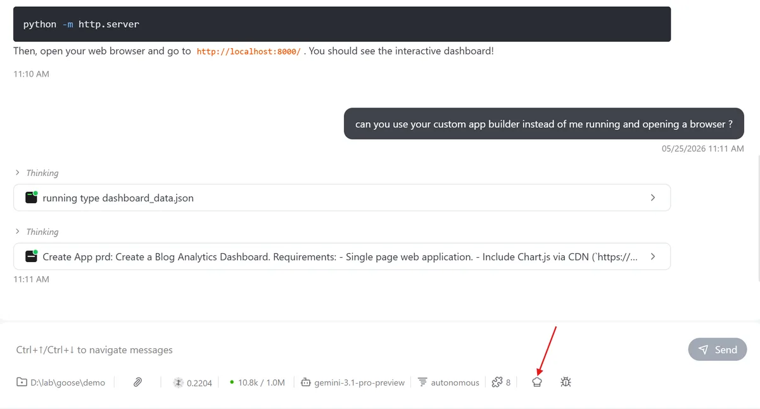760x409 pixels.
Task: Open the puzzle piece extensions icon
Action: tap(497, 382)
